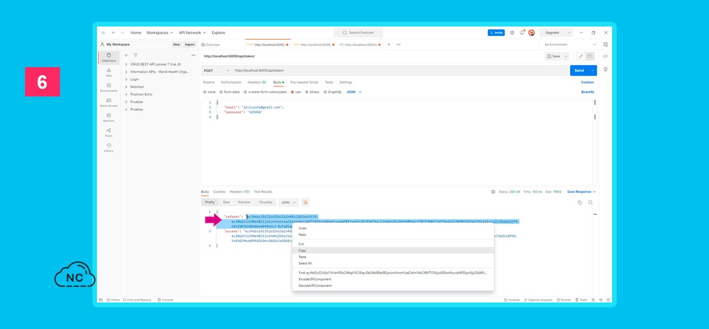
Task: Select the binary body type
Action: point(312,92)
